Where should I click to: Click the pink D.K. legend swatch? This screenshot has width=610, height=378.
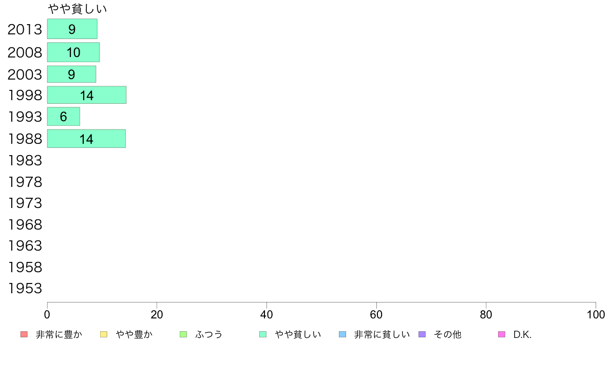(x=502, y=334)
